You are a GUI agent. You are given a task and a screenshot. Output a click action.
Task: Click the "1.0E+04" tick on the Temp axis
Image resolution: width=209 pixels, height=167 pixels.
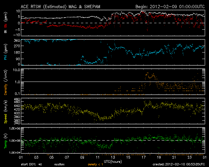coord(15,153)
